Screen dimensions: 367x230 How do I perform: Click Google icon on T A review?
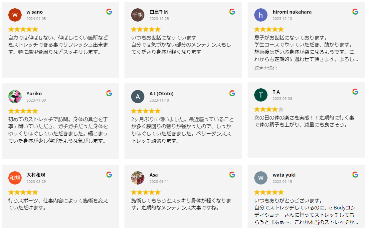tap(355, 92)
